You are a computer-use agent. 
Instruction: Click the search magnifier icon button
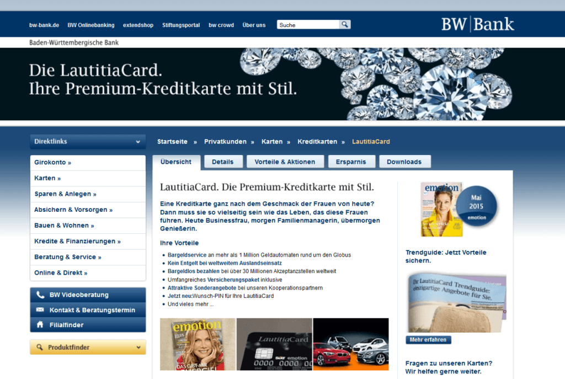[x=345, y=24]
